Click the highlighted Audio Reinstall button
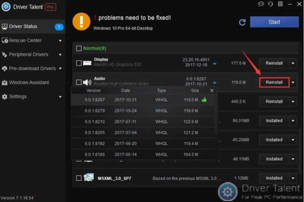Image resolution: width=304 pixels, height=202 pixels. (274, 82)
